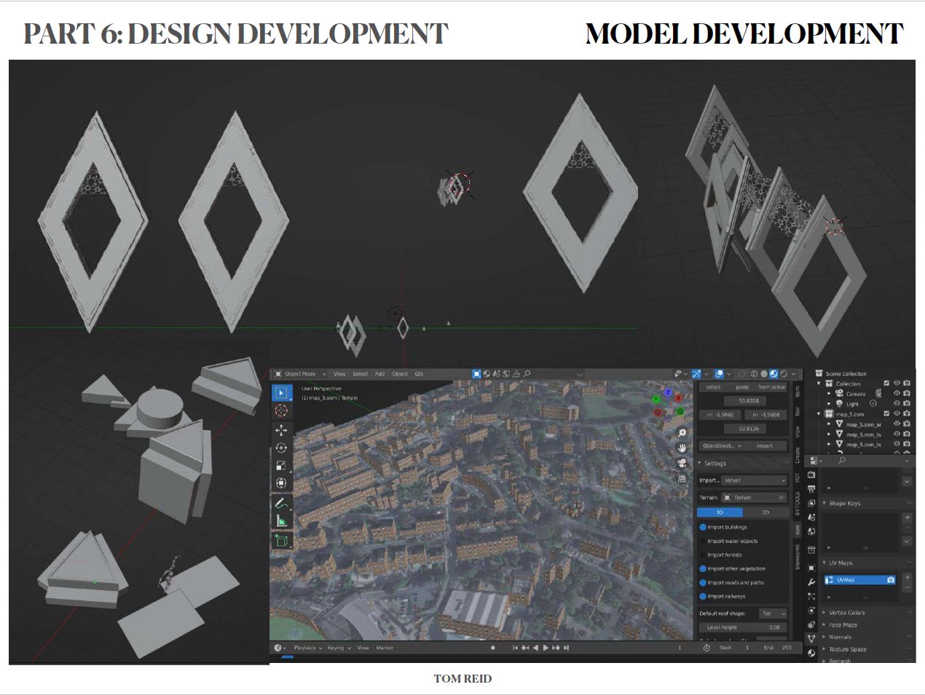Uncheck the Collection exclude checkbox
The height and width of the screenshot is (695, 925).
click(x=886, y=384)
